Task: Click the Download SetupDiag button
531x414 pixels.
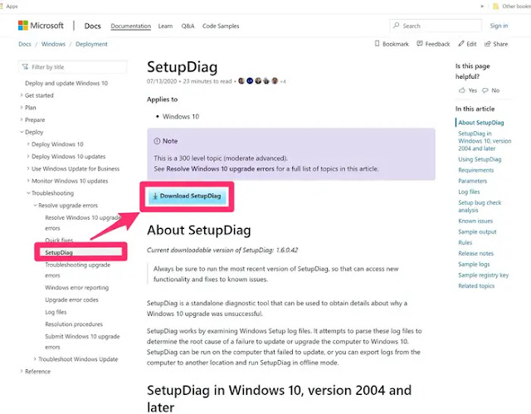Action: point(187,196)
